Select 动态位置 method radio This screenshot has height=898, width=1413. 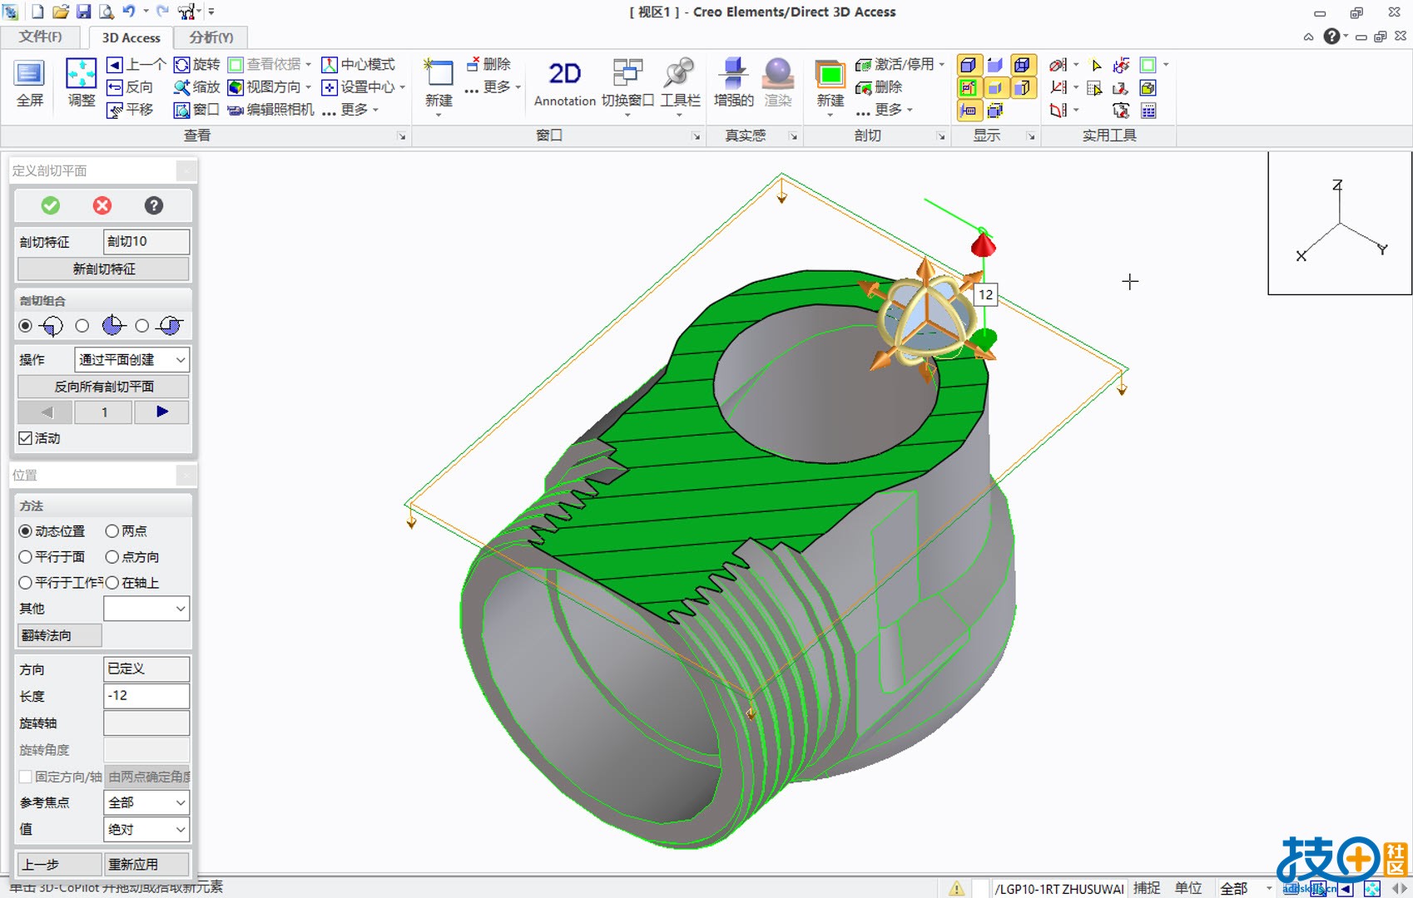pos(26,530)
